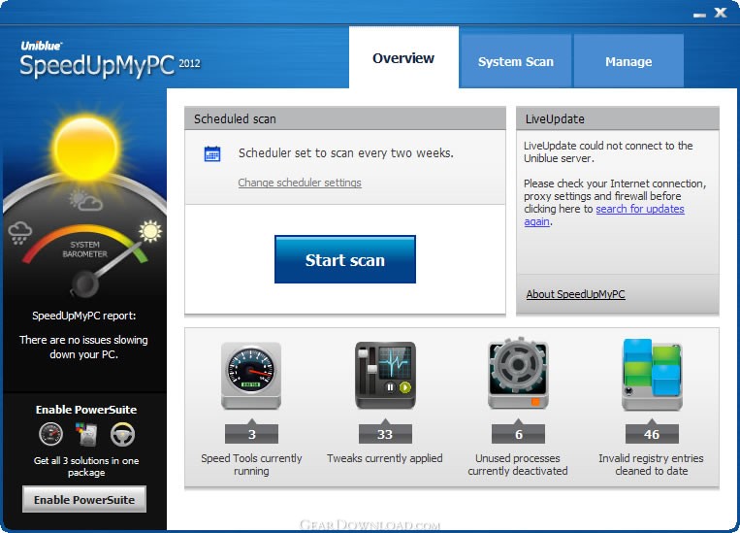Viewport: 740px width, 533px height.
Task: Click the registry entries count 46
Action: click(x=652, y=434)
